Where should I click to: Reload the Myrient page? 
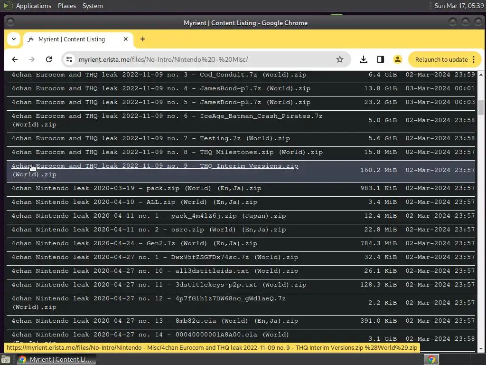tap(49, 59)
